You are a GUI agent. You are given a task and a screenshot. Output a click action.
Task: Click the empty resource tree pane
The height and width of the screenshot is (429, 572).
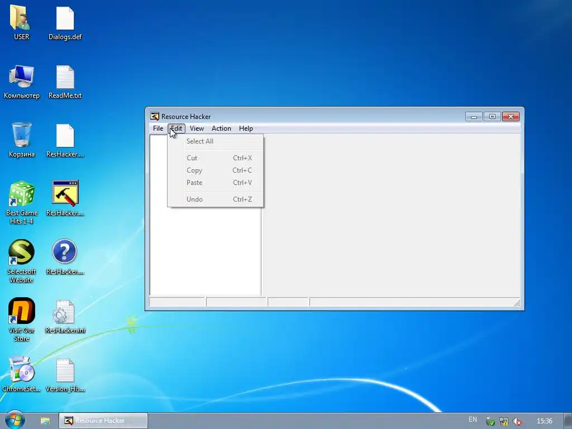(206, 252)
